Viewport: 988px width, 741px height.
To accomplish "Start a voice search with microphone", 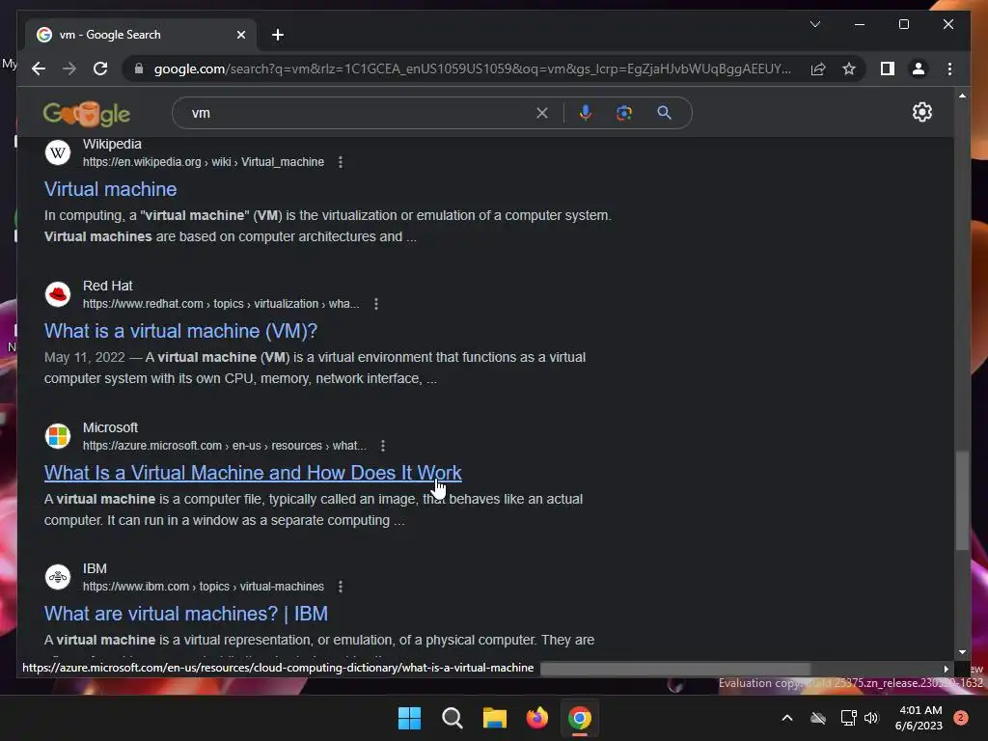I will (586, 113).
